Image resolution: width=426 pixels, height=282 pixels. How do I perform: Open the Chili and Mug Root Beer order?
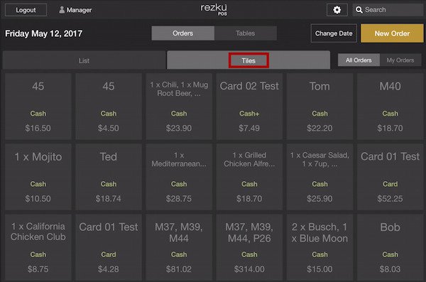[179, 107]
